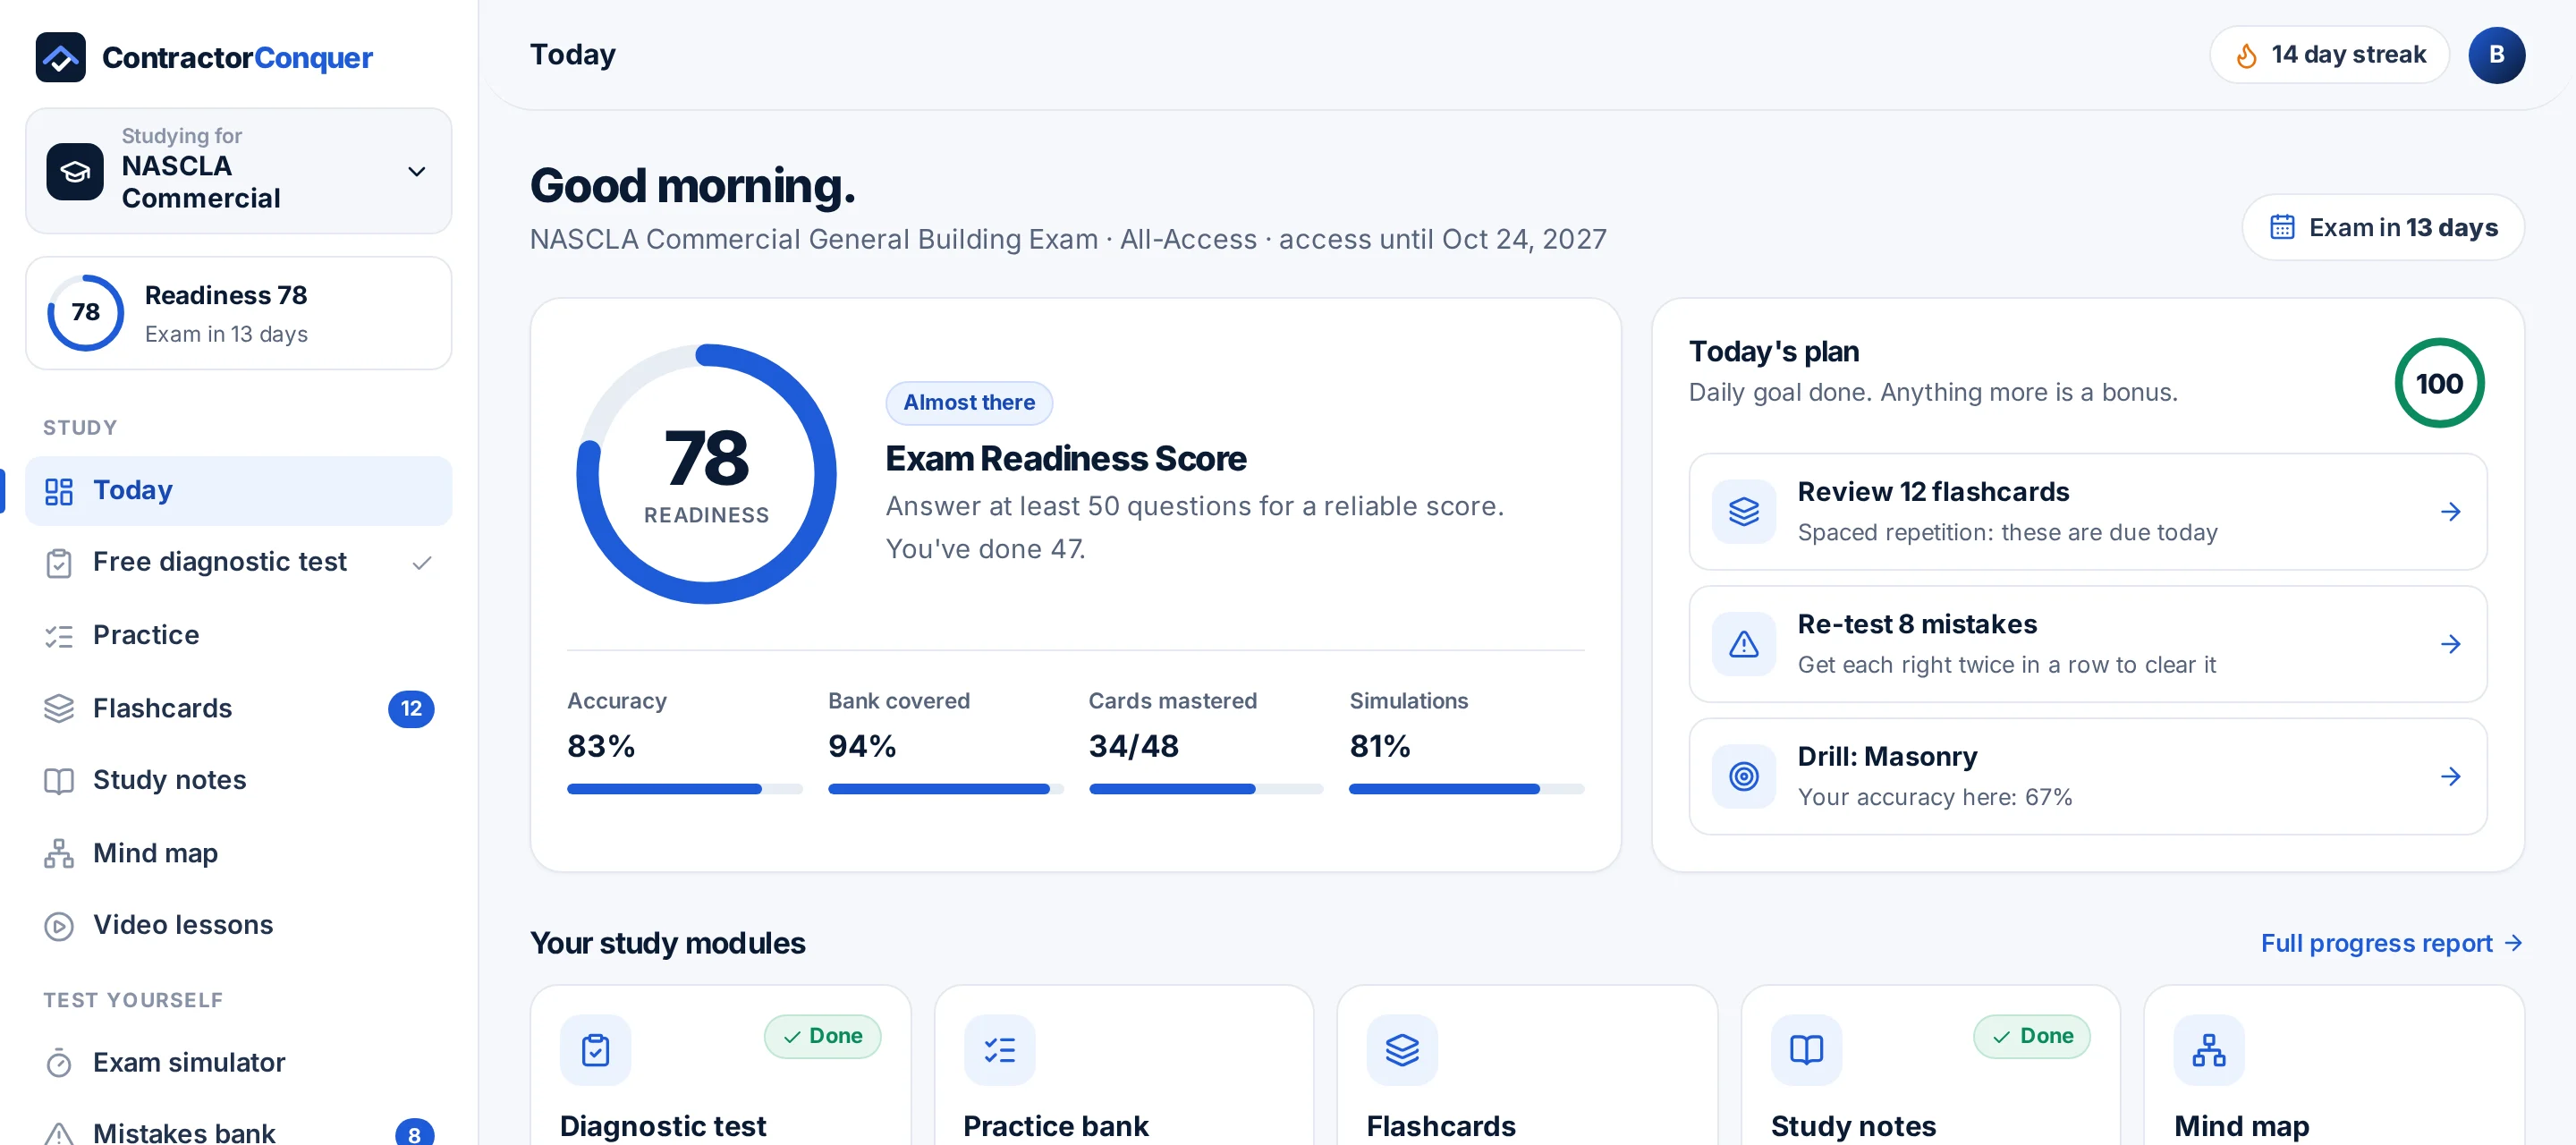The image size is (2576, 1145).
Task: Click the Cards mastered 34/48 progress bar
Action: 1206,789
